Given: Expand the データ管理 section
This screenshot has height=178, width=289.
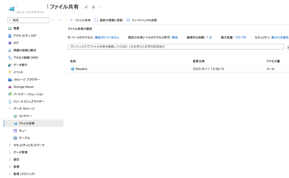Looking at the screenshot, I should (10, 152).
